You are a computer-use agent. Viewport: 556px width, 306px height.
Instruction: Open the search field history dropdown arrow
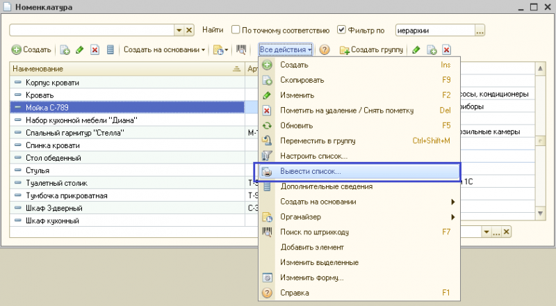pos(179,30)
